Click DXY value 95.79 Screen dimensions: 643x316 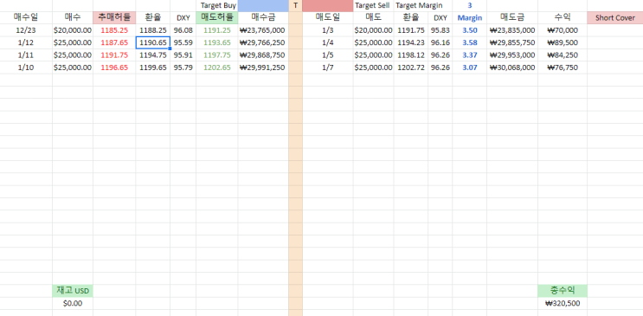(x=183, y=68)
